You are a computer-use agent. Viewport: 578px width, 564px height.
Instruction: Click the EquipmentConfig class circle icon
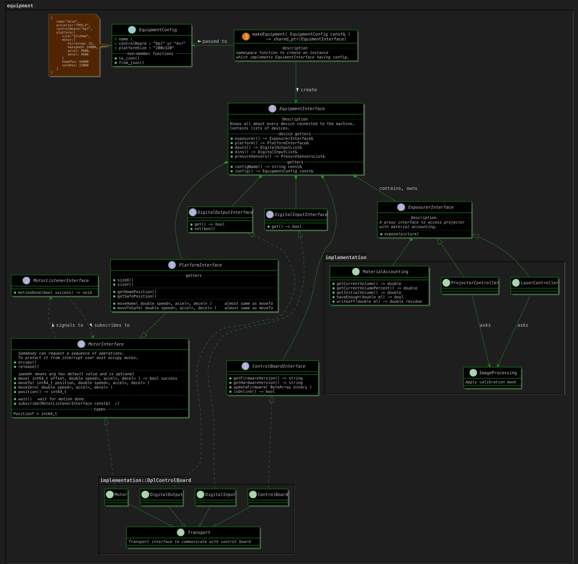[132, 30]
